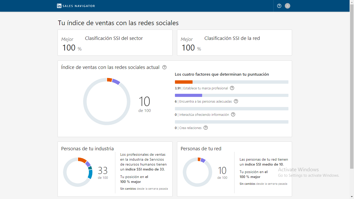Open the LinkedIn Sales Navigator logo
The image size is (354, 199).
pyautogui.click(x=76, y=6)
